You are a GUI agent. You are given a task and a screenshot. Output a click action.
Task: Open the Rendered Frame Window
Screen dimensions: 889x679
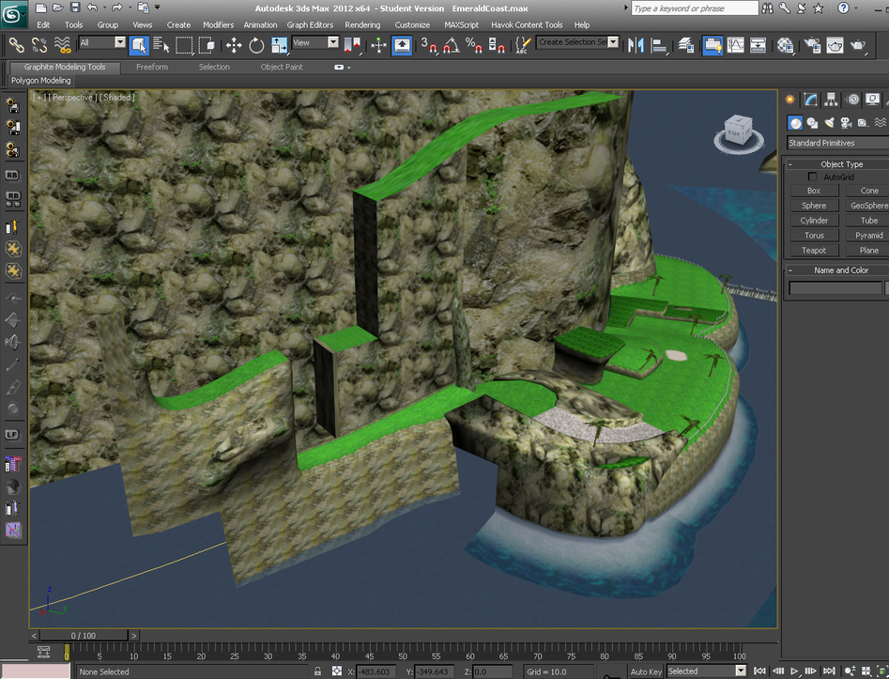(x=835, y=45)
